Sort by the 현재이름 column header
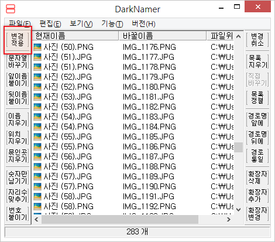 [75, 36]
